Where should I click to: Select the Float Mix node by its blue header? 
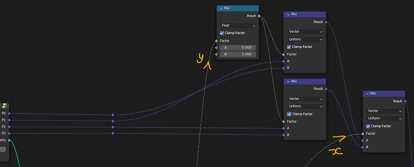pyautogui.click(x=238, y=8)
